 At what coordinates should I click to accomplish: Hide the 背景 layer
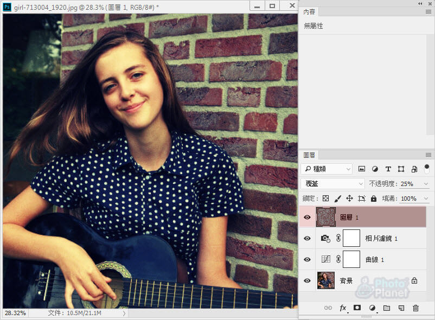click(x=307, y=280)
